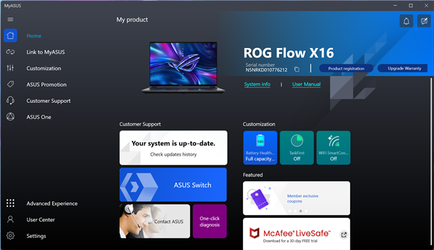Open the Customization sliders icon
Image resolution: width=434 pixels, height=250 pixels.
click(10, 68)
